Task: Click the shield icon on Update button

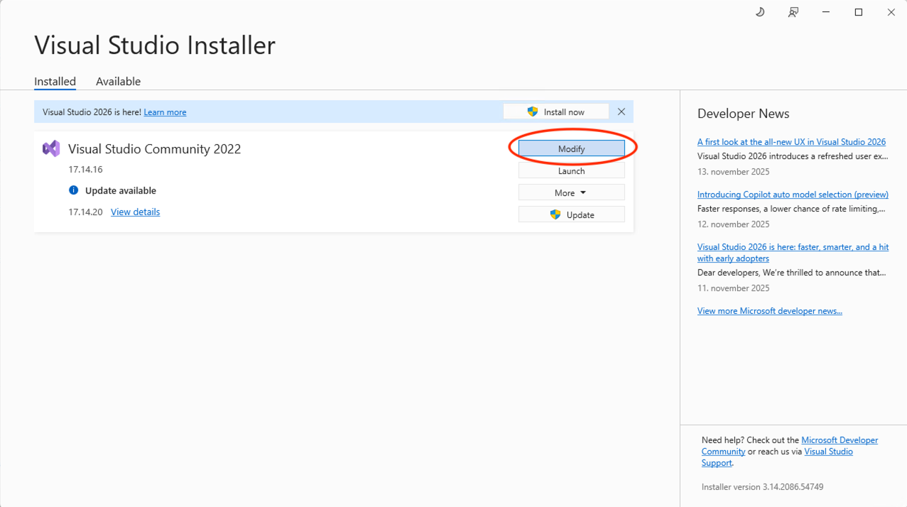Action: 555,214
